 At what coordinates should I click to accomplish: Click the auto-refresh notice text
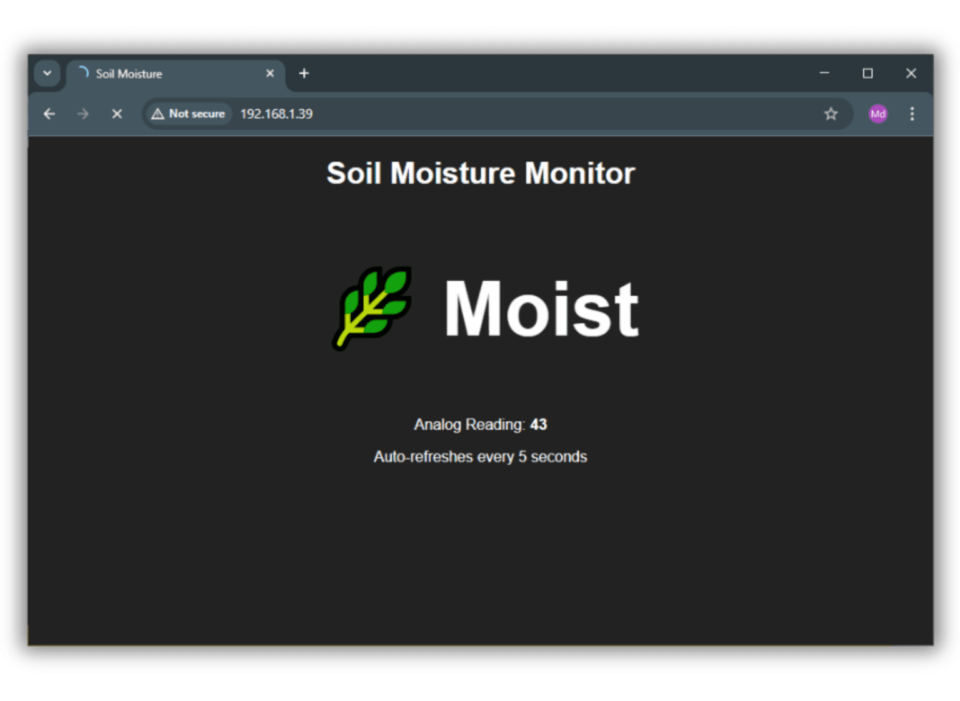[x=480, y=457]
